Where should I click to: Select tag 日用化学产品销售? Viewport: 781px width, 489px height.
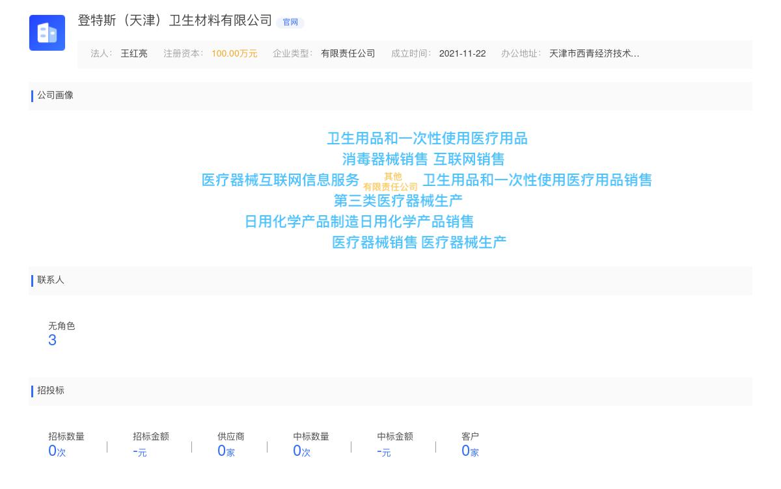click(417, 222)
